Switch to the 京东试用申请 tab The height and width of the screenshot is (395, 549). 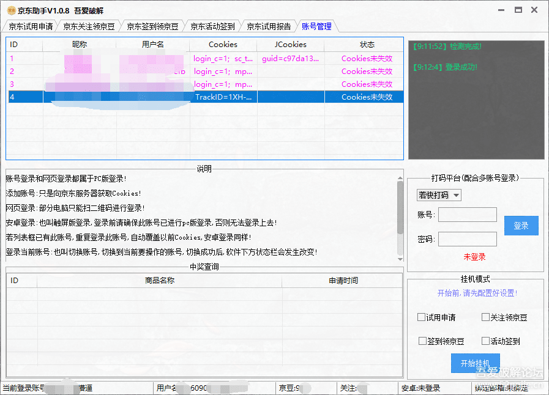(x=31, y=26)
